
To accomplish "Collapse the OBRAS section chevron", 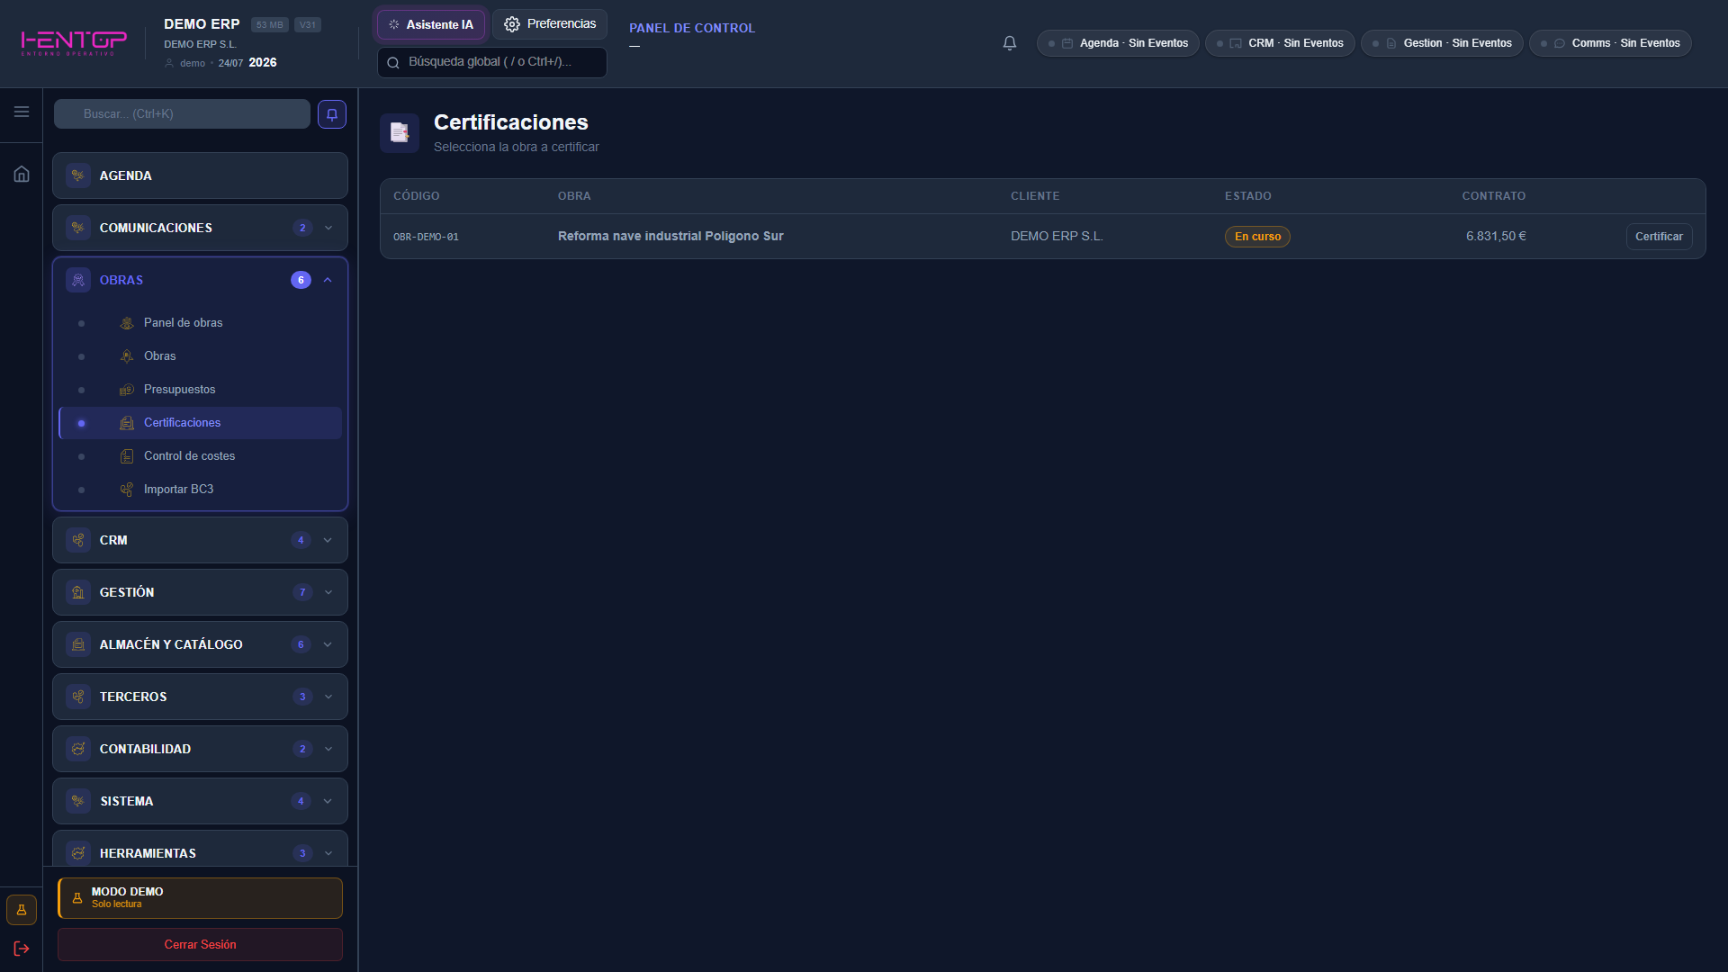I will 328,280.
